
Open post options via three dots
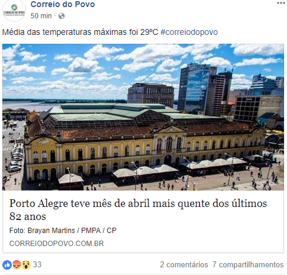pos(281,3)
